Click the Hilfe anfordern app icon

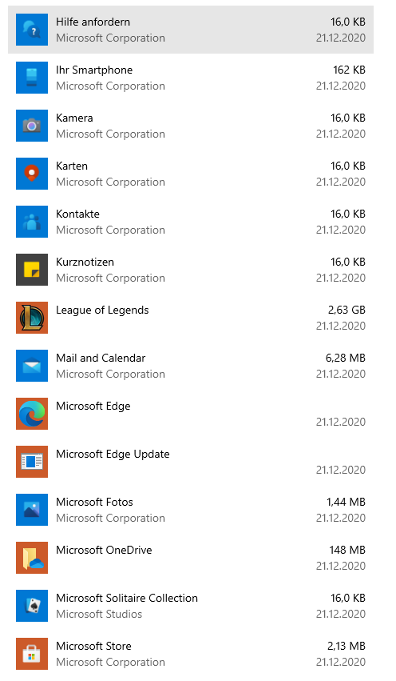coord(32,30)
